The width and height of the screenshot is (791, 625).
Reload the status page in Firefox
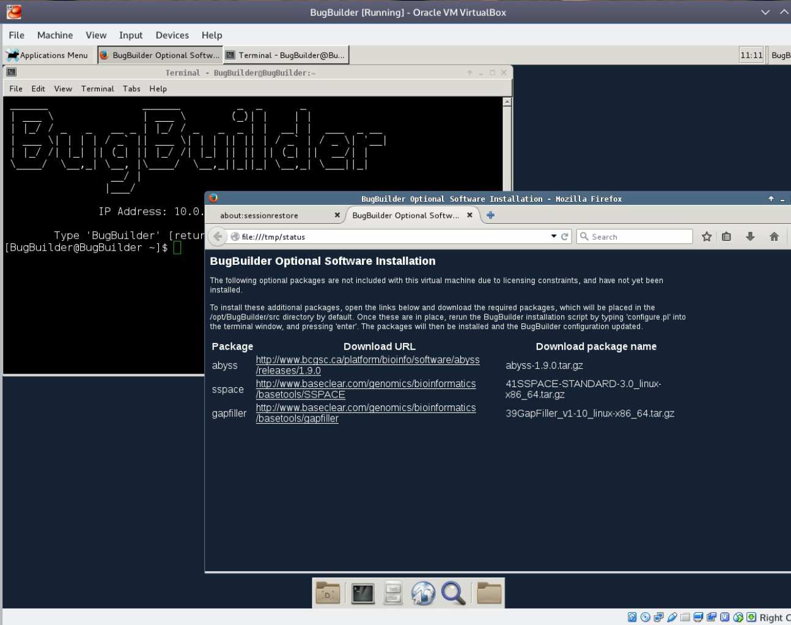click(x=564, y=237)
